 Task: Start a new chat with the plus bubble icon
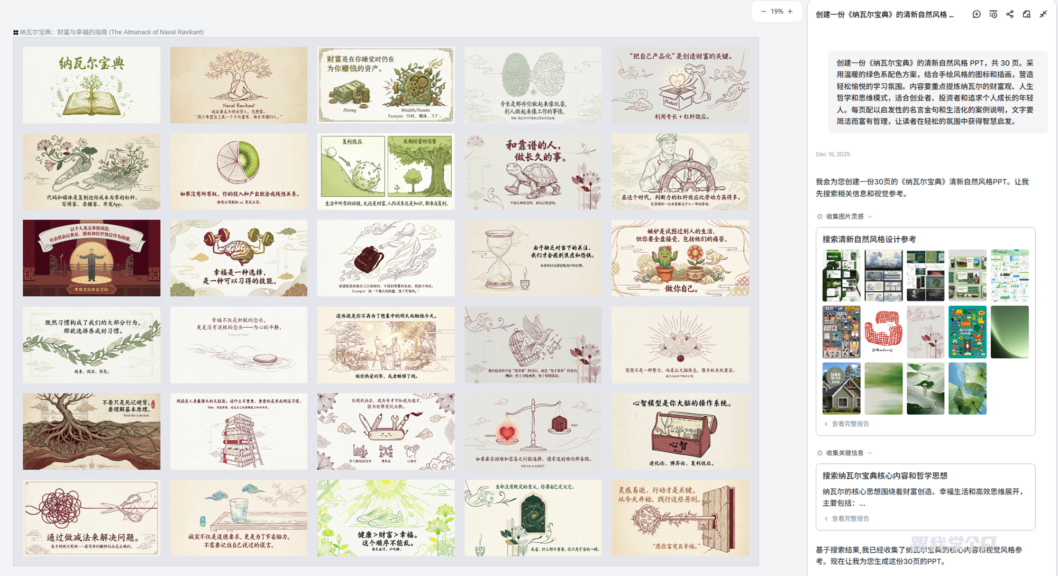[x=977, y=14]
